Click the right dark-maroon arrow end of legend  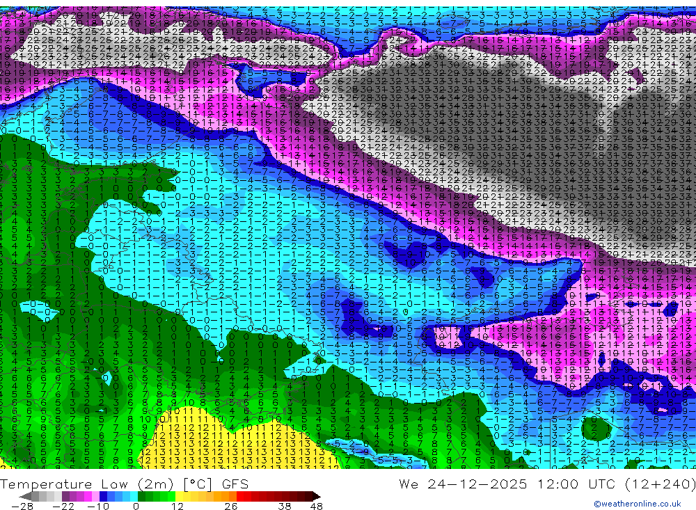tap(317, 496)
